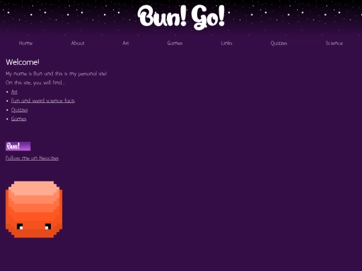This screenshot has height=271, width=362.
Task: Follow the Art link in the welcome list
Action: tap(14, 92)
